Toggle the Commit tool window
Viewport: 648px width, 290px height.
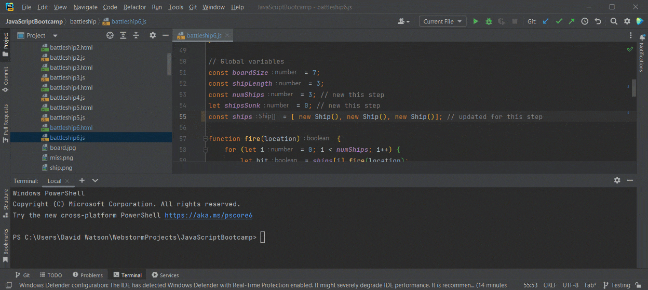[x=6, y=79]
